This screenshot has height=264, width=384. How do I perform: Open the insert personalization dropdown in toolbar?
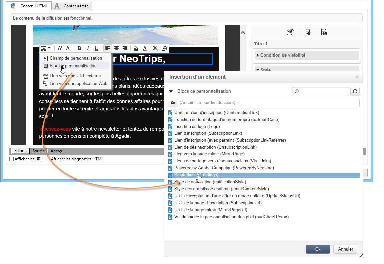coord(46,48)
